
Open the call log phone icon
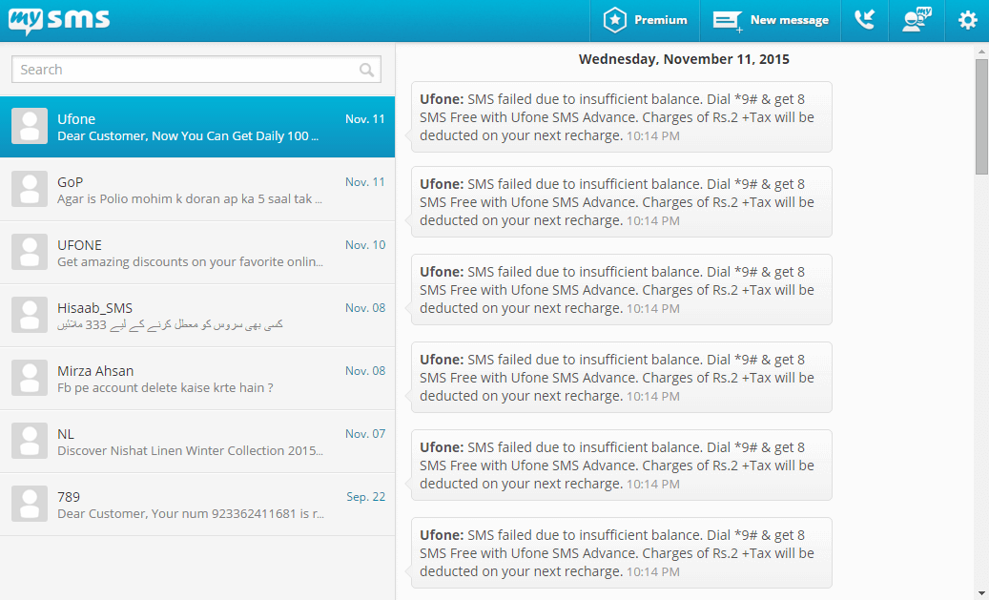(x=864, y=20)
